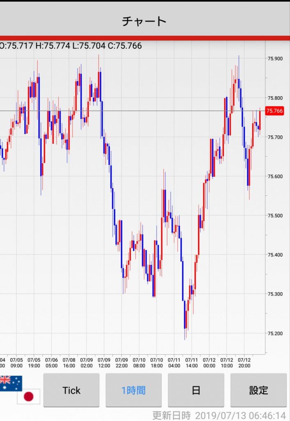Tap the 75.200 price axis label
290x421 pixels.
click(x=274, y=333)
